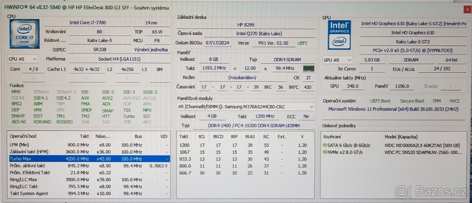Click the Socket H4 (LGA1151) platform field
Viewport: 472px width, 203px height.
118,59
